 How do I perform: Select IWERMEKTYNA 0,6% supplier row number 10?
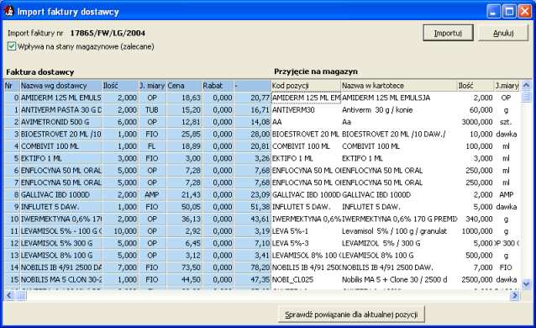(60, 220)
